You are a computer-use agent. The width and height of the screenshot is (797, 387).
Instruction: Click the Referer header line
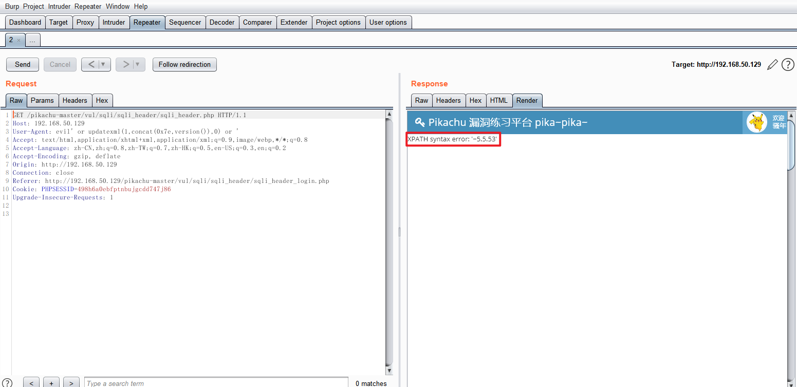171,181
